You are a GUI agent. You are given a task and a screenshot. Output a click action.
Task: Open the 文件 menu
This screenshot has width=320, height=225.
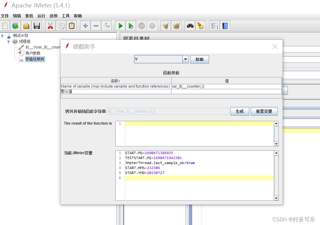[5, 16]
